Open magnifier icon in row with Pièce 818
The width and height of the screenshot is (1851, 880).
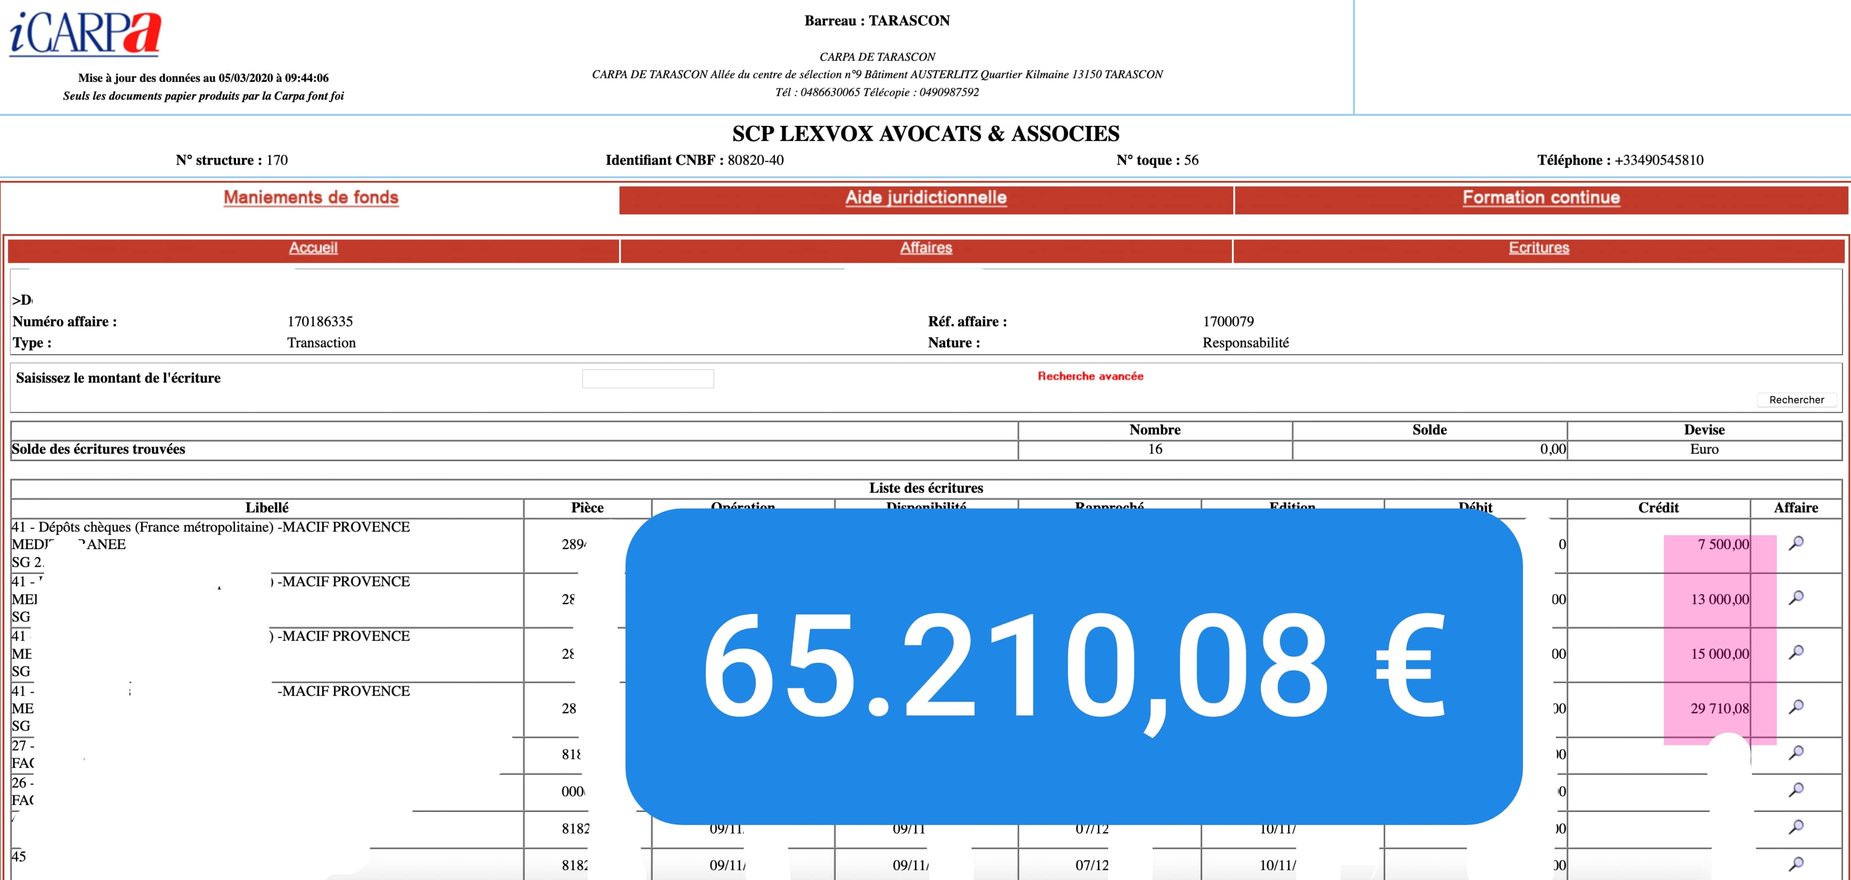[x=1796, y=753]
